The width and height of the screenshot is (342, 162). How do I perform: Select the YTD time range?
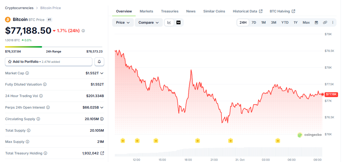285,22
